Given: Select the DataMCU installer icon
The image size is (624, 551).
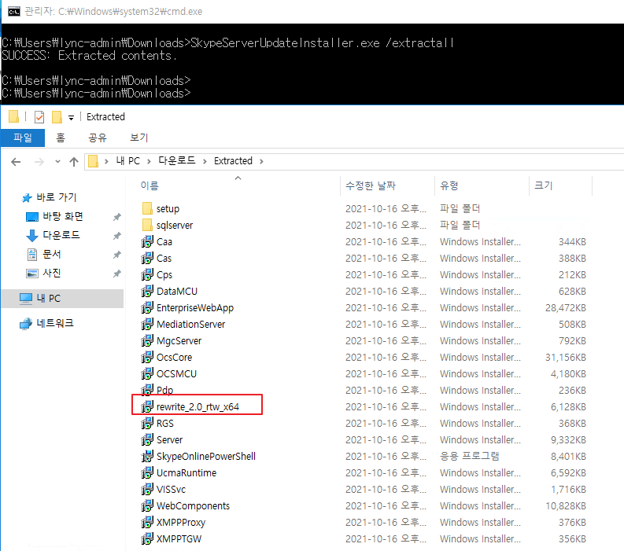Looking at the screenshot, I should 147,291.
